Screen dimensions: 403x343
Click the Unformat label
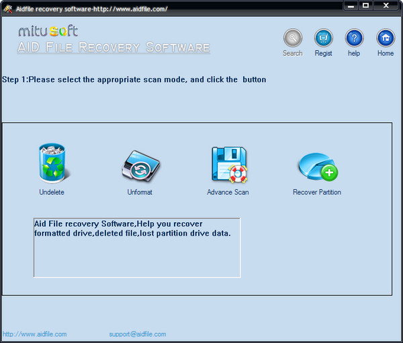140,192
